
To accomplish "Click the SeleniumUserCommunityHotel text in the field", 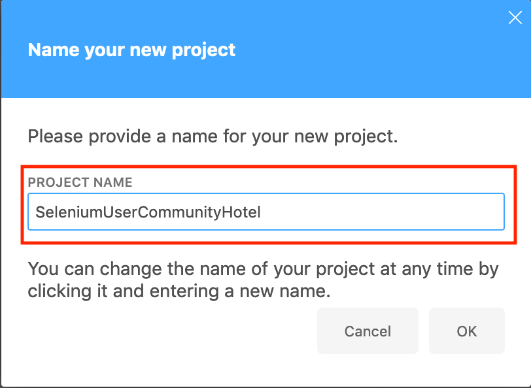I will pos(148,212).
